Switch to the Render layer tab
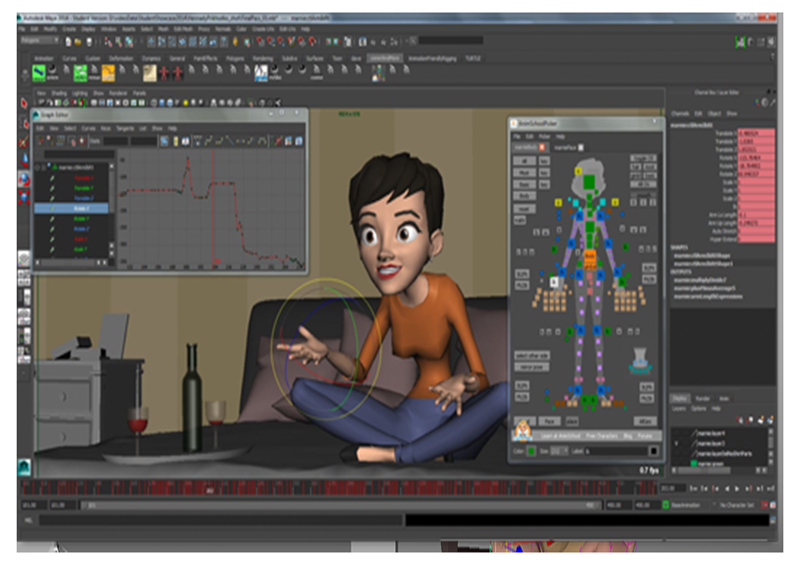Image resolution: width=800 pixels, height=565 pixels. click(x=702, y=398)
